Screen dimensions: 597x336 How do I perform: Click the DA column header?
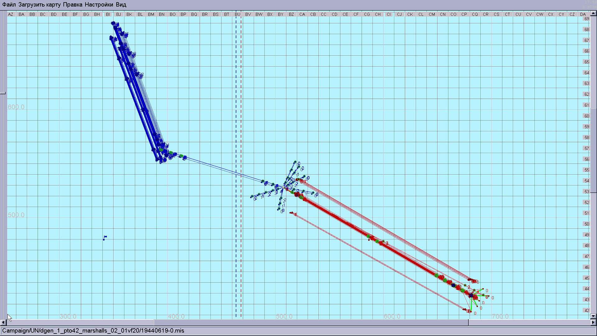(583, 14)
